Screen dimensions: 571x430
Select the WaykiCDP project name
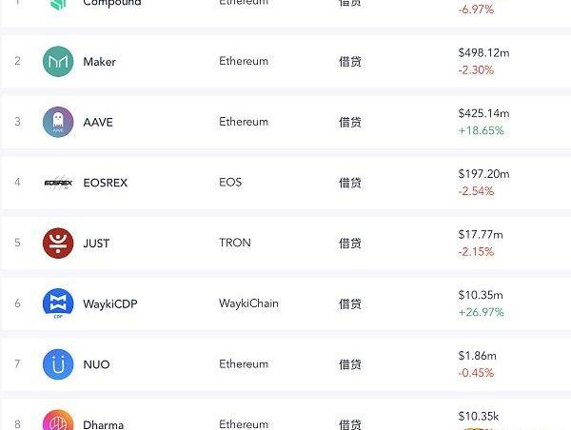coord(110,304)
